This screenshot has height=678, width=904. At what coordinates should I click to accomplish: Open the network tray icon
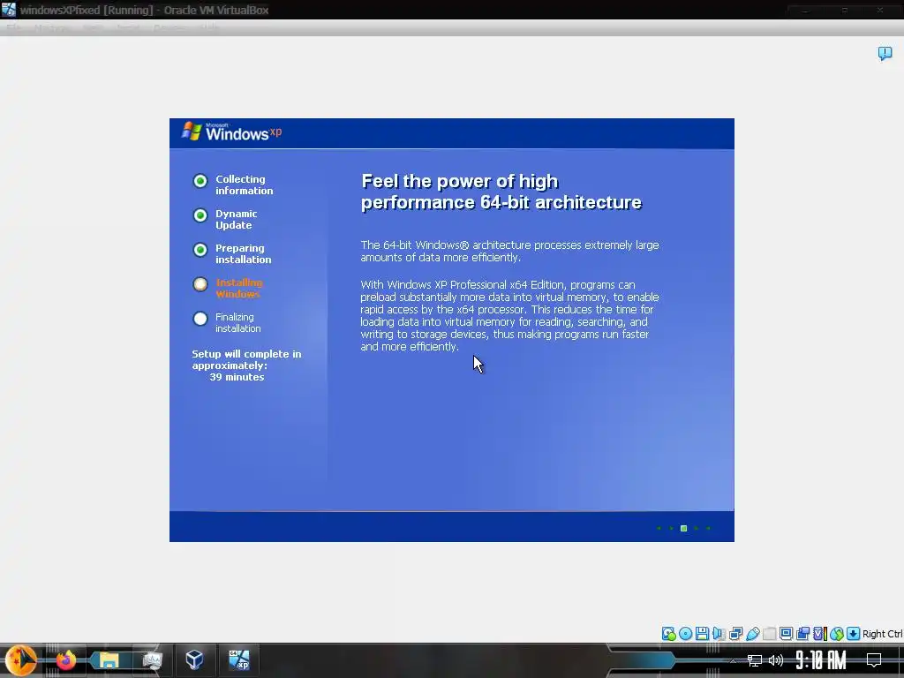(754, 660)
